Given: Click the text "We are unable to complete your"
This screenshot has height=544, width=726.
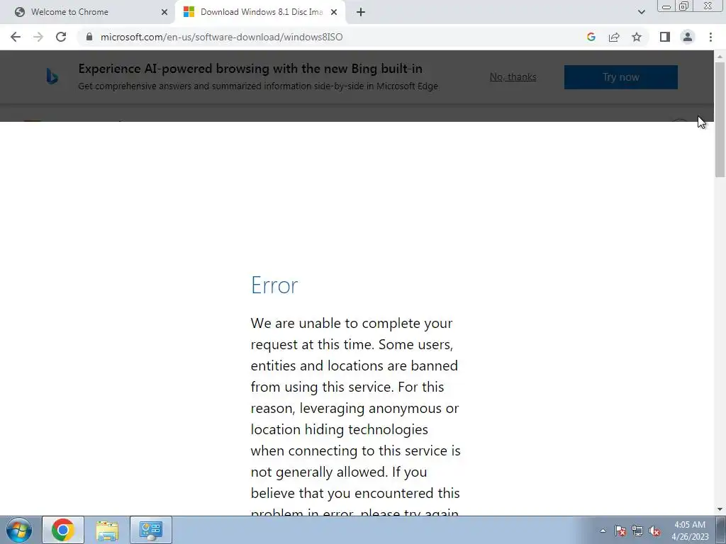Looking at the screenshot, I should (352, 323).
